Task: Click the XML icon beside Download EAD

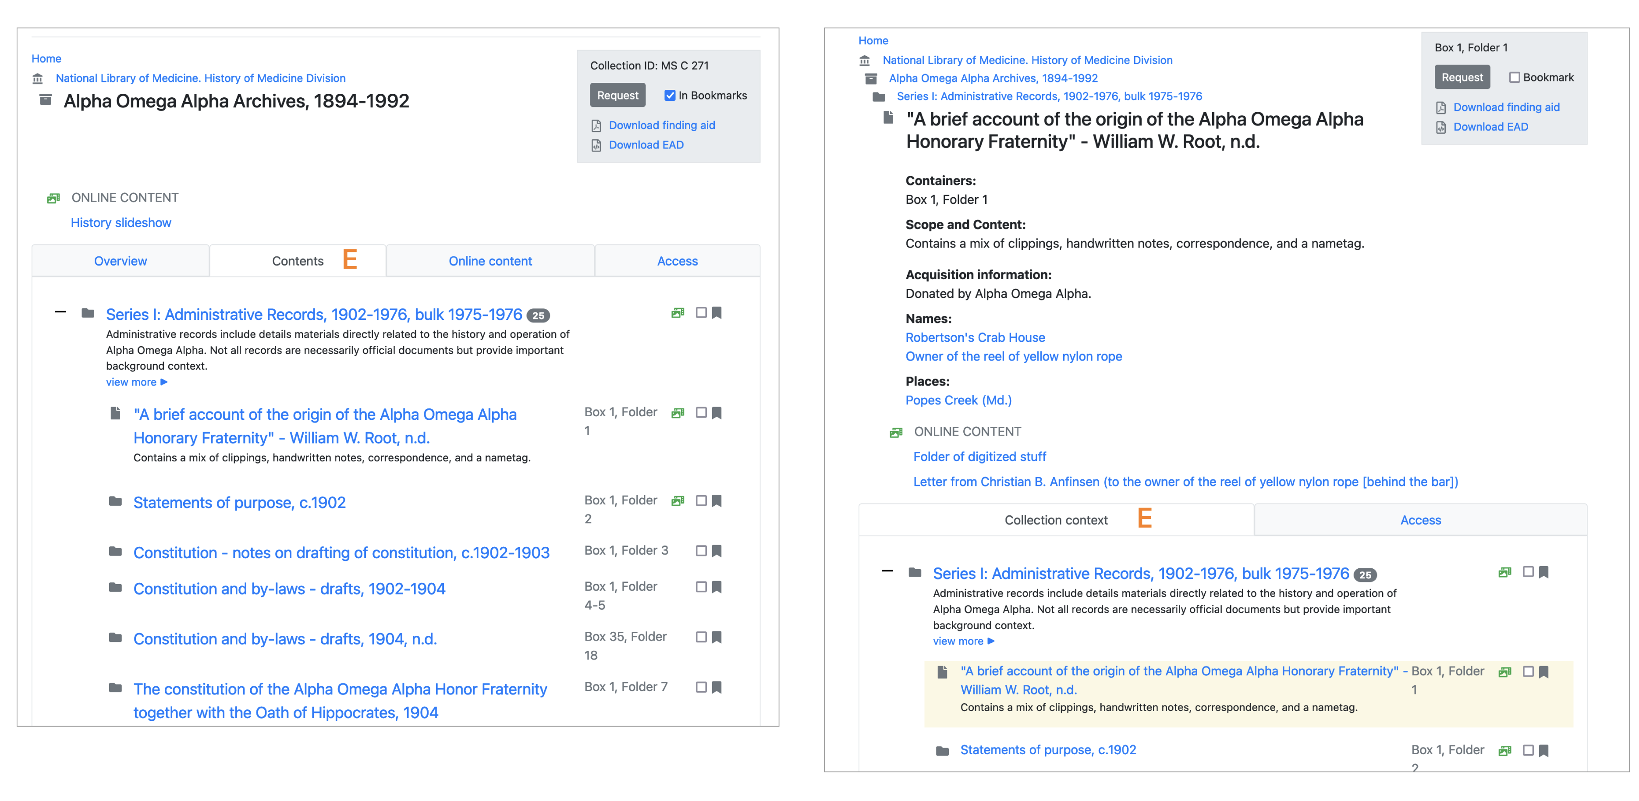Action: click(596, 145)
